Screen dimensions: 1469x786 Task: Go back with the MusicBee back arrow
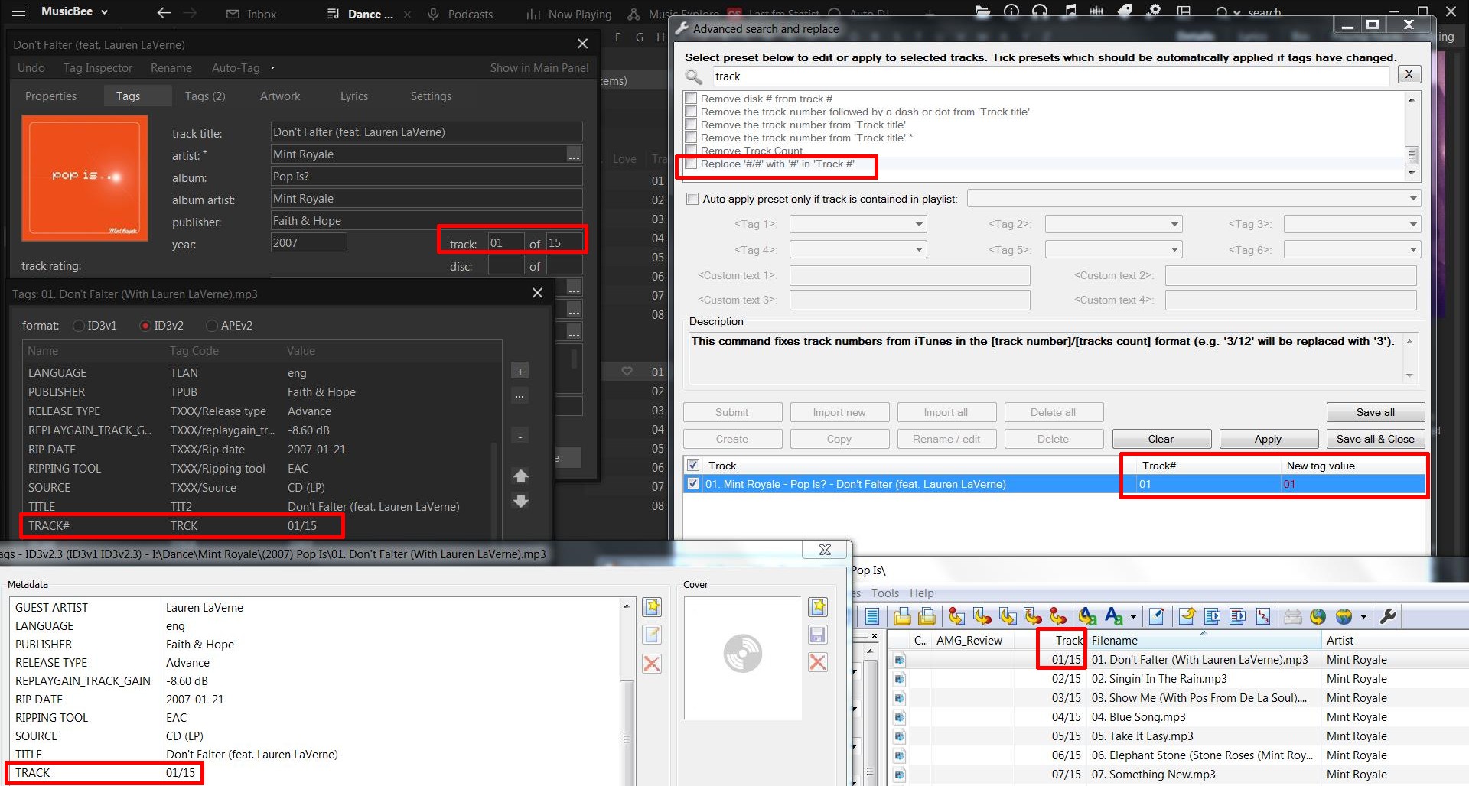click(164, 12)
